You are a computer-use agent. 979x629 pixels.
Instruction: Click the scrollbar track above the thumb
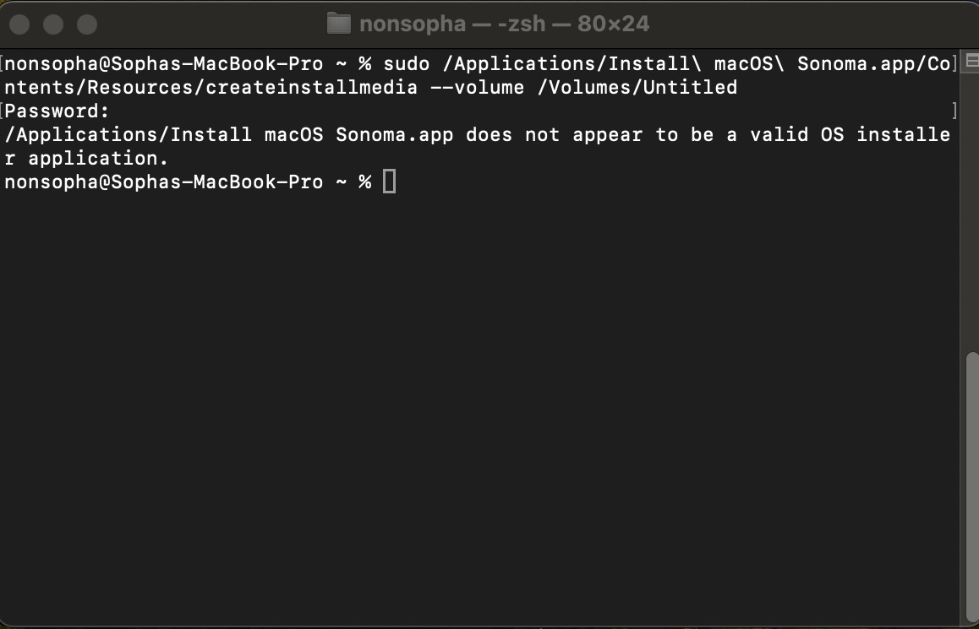pos(971,212)
